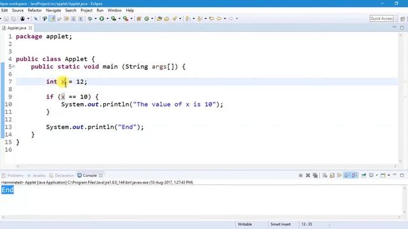Launch Debug with the bug icon
The height and width of the screenshot is (229, 408).
90,18
